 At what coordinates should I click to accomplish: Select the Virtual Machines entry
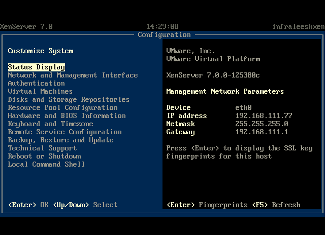tap(40, 92)
